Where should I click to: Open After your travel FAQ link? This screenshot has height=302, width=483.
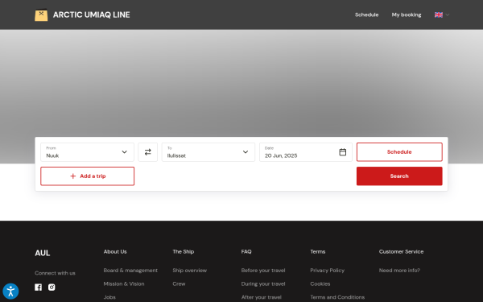pos(261,297)
